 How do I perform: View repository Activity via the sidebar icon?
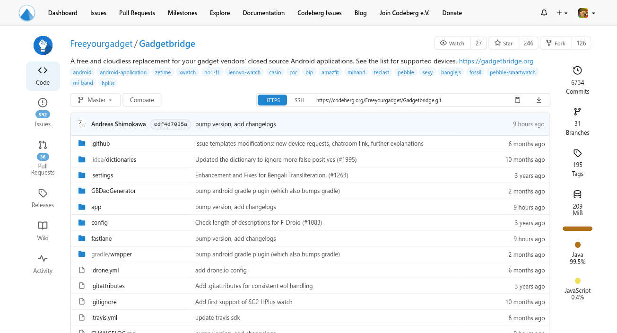click(x=43, y=263)
